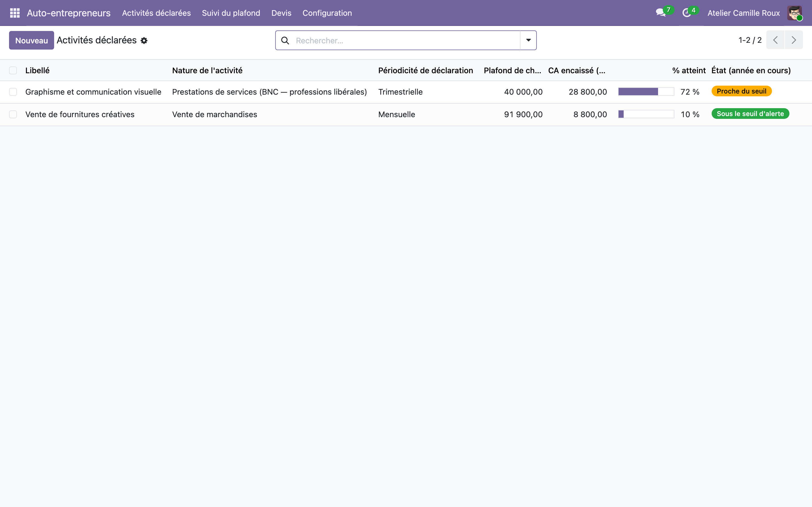Click the orange Proche du seuil badge
This screenshot has width=812, height=507.
click(742, 91)
